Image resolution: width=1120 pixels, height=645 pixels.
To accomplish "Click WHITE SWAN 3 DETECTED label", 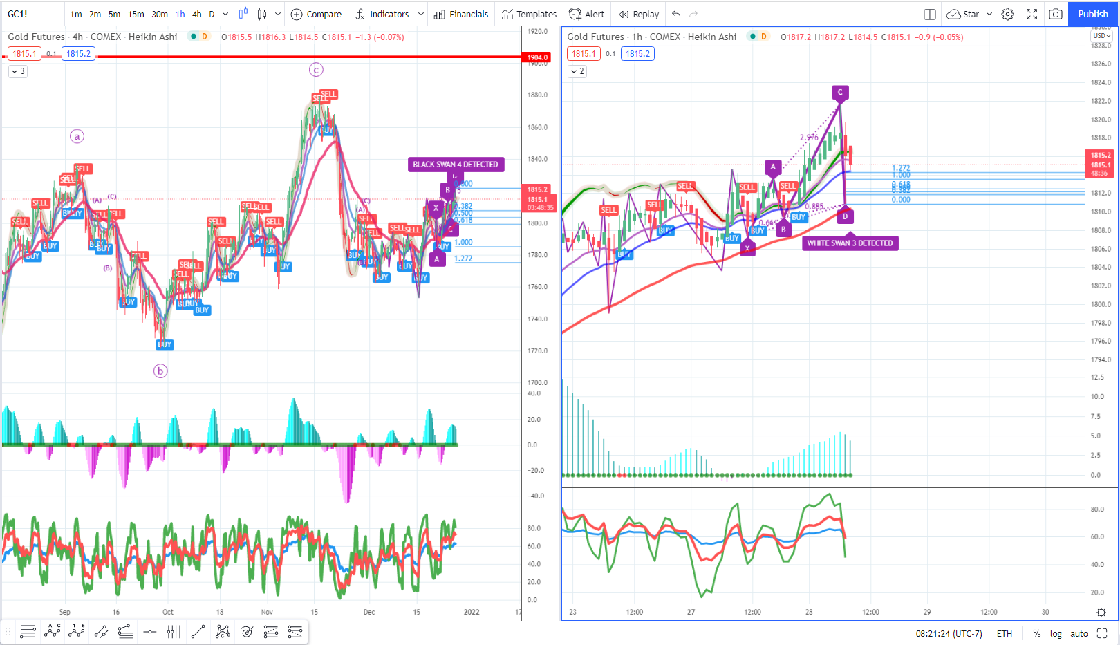I will coord(850,243).
